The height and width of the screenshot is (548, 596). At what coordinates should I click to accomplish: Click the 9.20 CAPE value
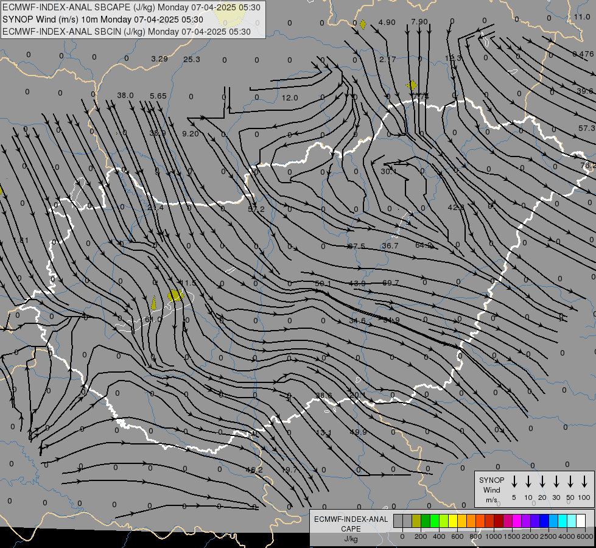pyautogui.click(x=191, y=133)
